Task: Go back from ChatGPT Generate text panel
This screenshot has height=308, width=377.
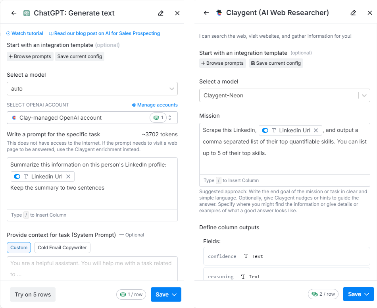Action: click(x=14, y=13)
